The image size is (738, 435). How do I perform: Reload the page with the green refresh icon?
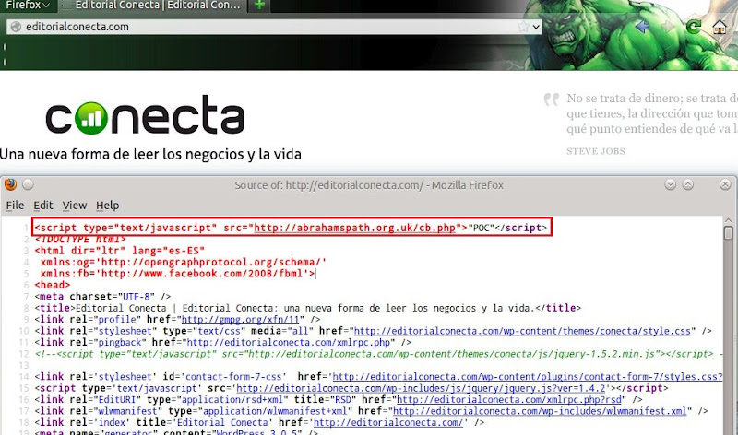click(694, 27)
